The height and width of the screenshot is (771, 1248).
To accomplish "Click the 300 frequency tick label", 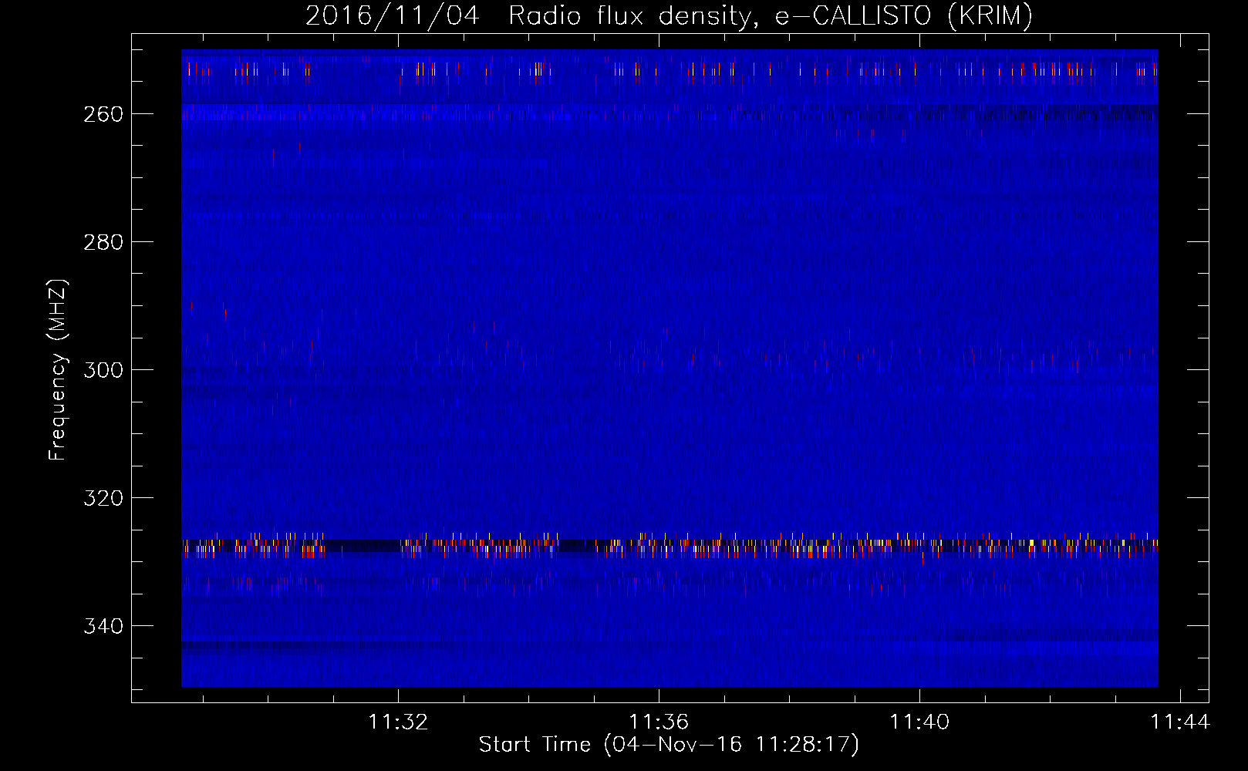I will click(103, 370).
